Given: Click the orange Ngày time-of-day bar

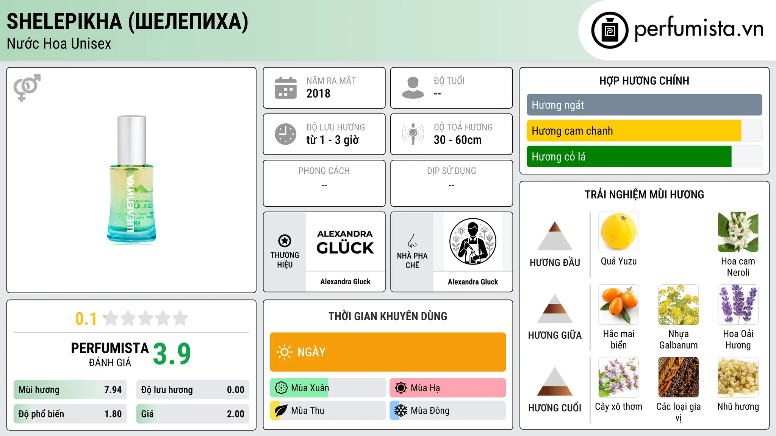Looking at the screenshot, I should point(388,352).
